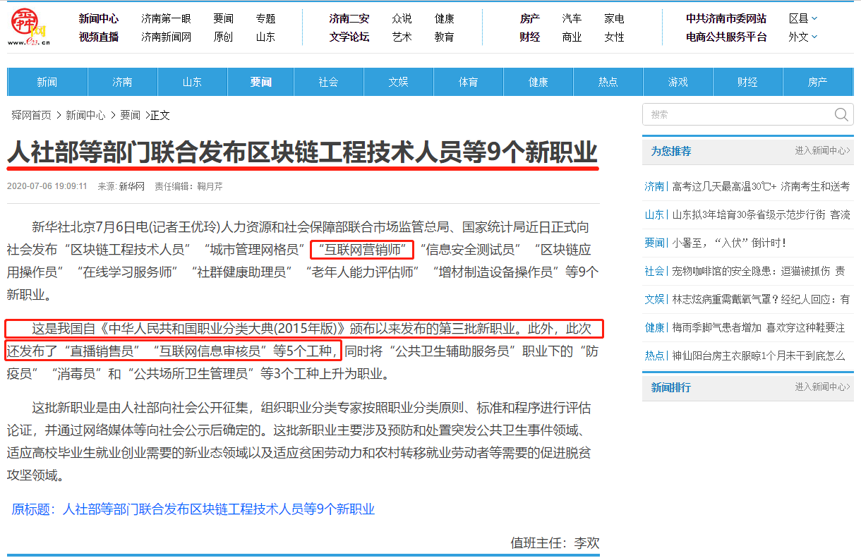The image size is (861, 558).
Task: Open 中共济南市委网站 link
Action: (725, 19)
